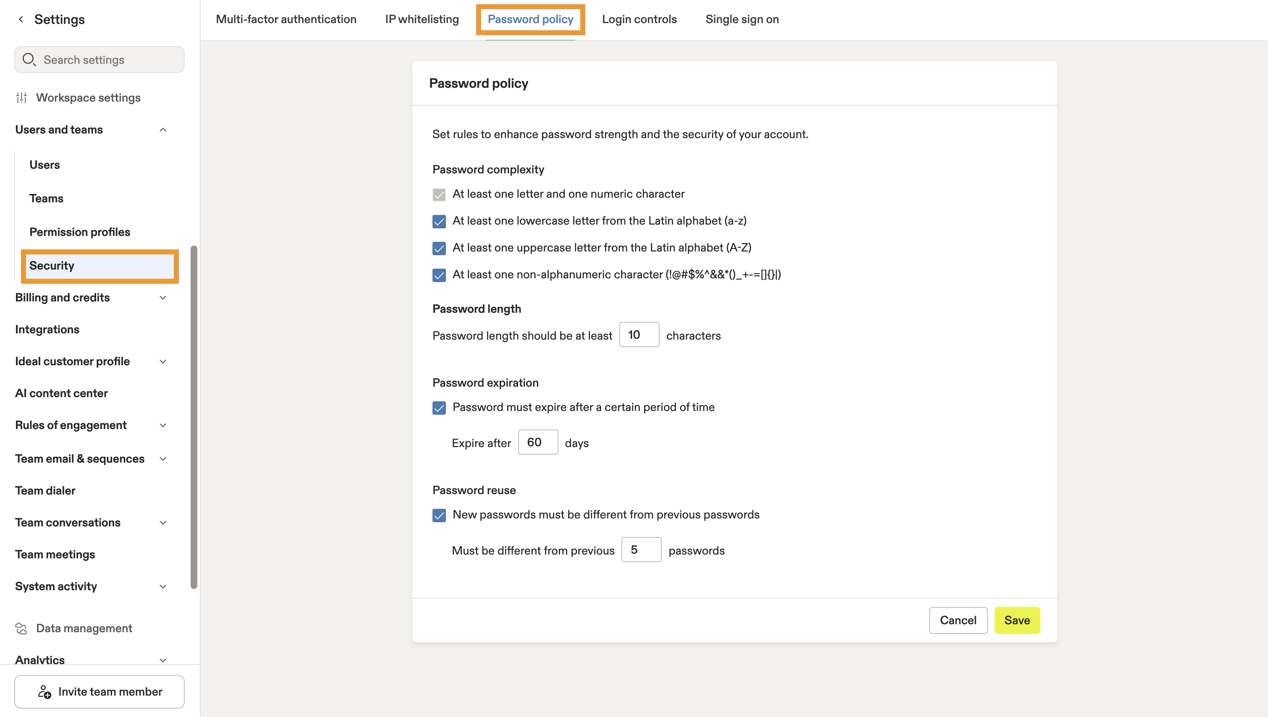Image resolution: width=1268 pixels, height=717 pixels.
Task: Click Invite team member button
Action: 100,691
